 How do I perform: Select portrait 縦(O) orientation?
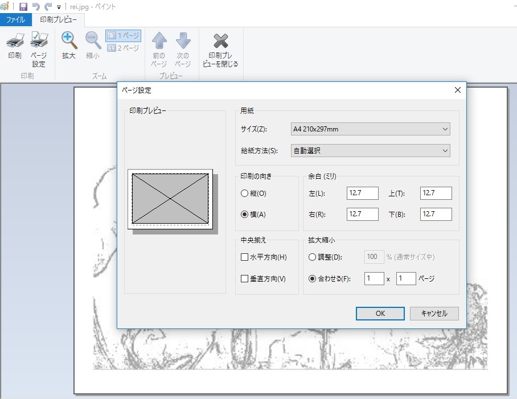pos(253,194)
